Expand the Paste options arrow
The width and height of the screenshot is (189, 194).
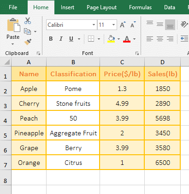pos(13,44)
